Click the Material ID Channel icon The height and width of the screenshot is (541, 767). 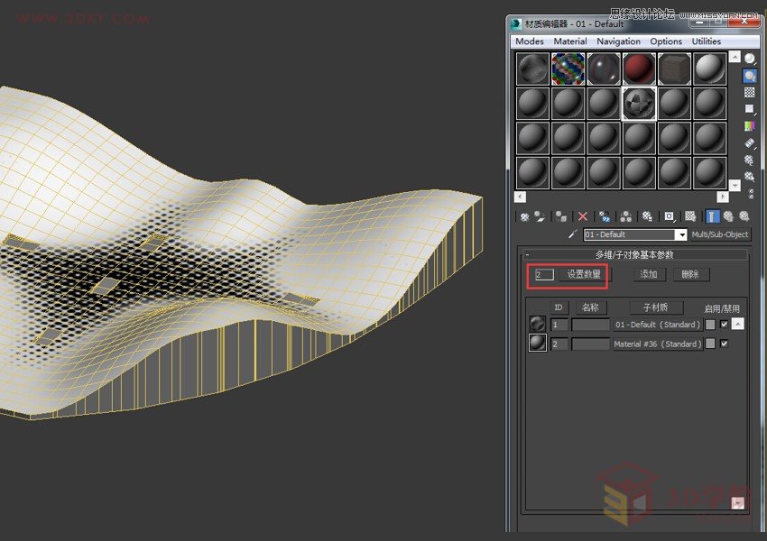pos(670,216)
